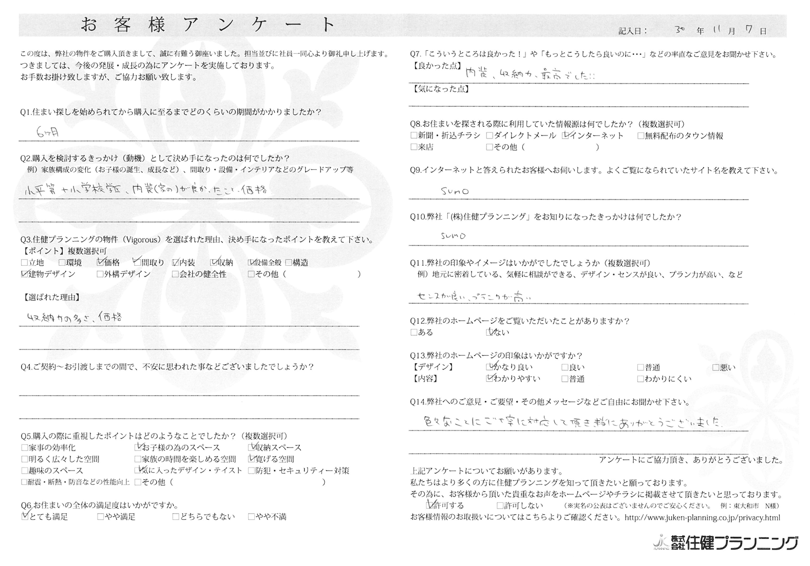Toggle the 収納スペース checkbox in Q5
Viewport: 810px width, 566px height.
click(251, 448)
